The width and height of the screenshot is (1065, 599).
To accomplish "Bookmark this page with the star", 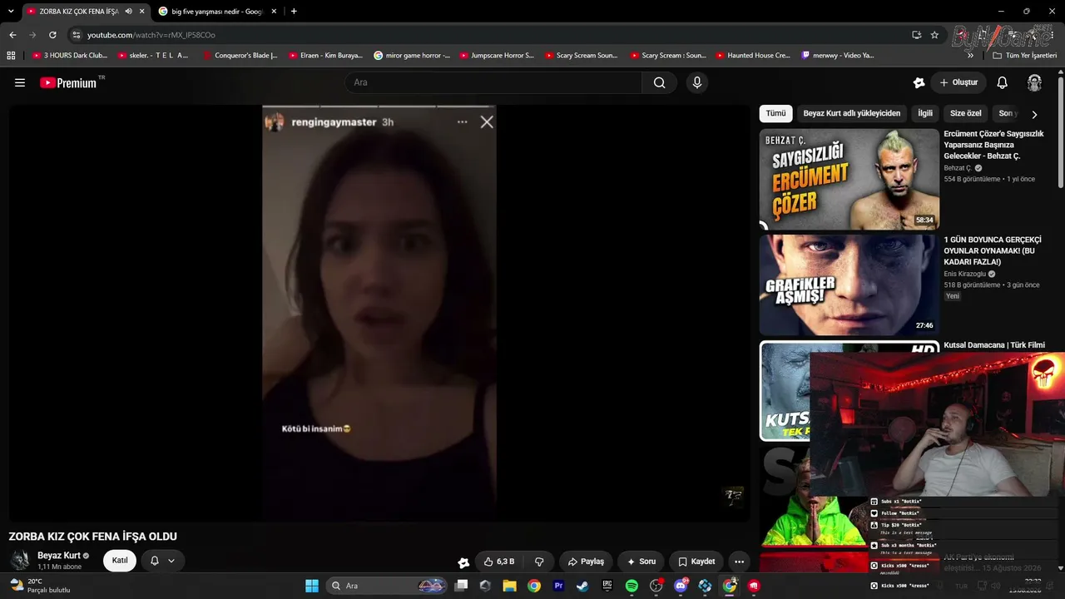I will [x=934, y=35].
